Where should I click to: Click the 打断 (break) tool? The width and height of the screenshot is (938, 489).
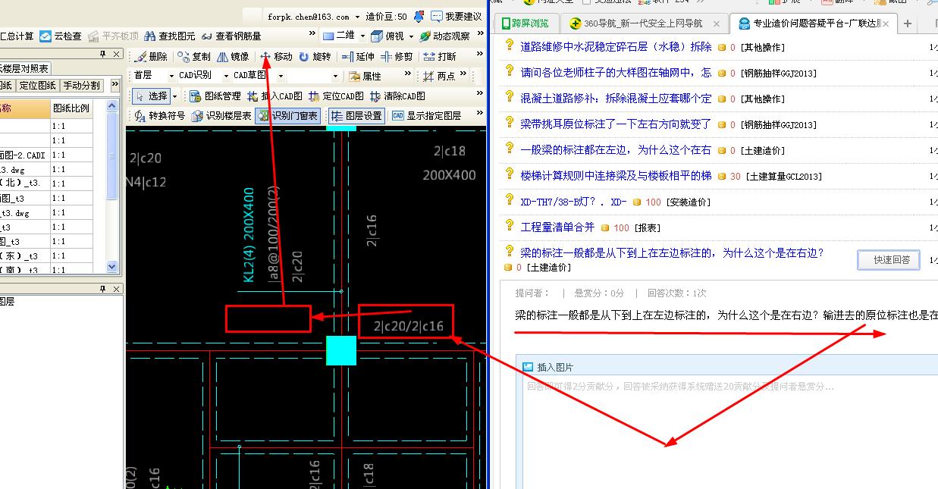440,57
